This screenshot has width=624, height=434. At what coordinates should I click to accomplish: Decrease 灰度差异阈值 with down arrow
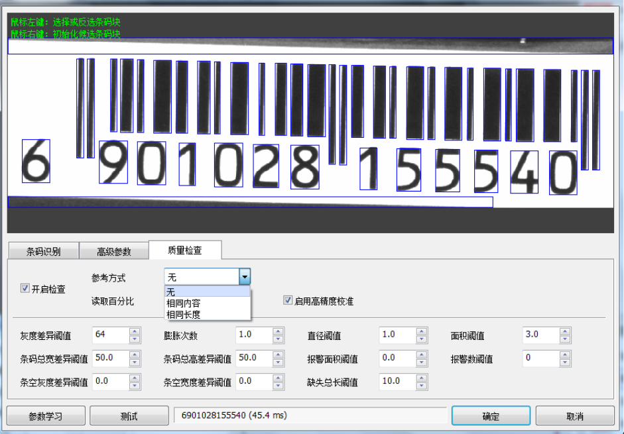pyautogui.click(x=135, y=339)
